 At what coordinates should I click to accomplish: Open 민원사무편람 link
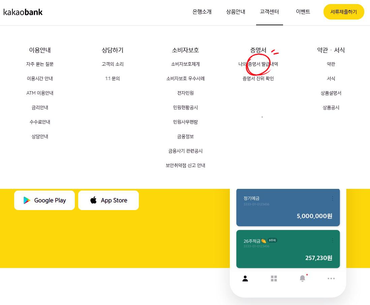pos(185,122)
